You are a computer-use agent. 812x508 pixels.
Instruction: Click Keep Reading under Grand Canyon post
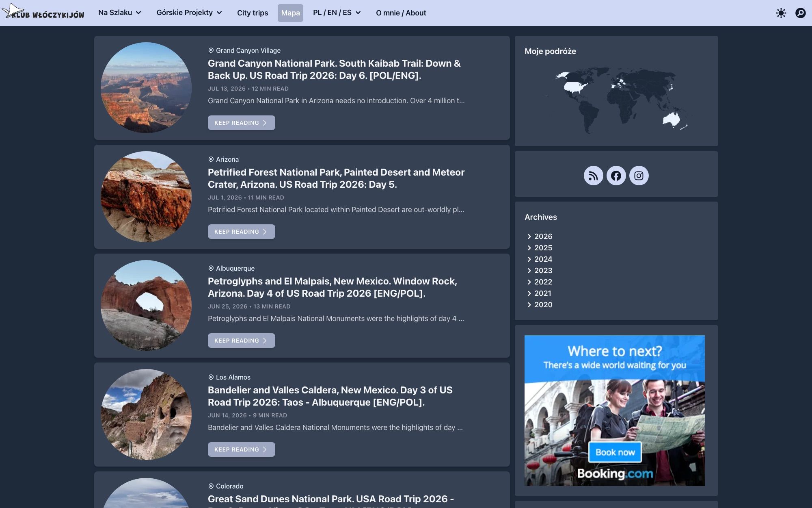pos(242,123)
